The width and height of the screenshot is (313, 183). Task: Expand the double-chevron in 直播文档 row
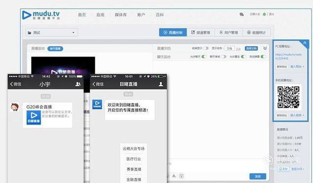(x=265, y=48)
